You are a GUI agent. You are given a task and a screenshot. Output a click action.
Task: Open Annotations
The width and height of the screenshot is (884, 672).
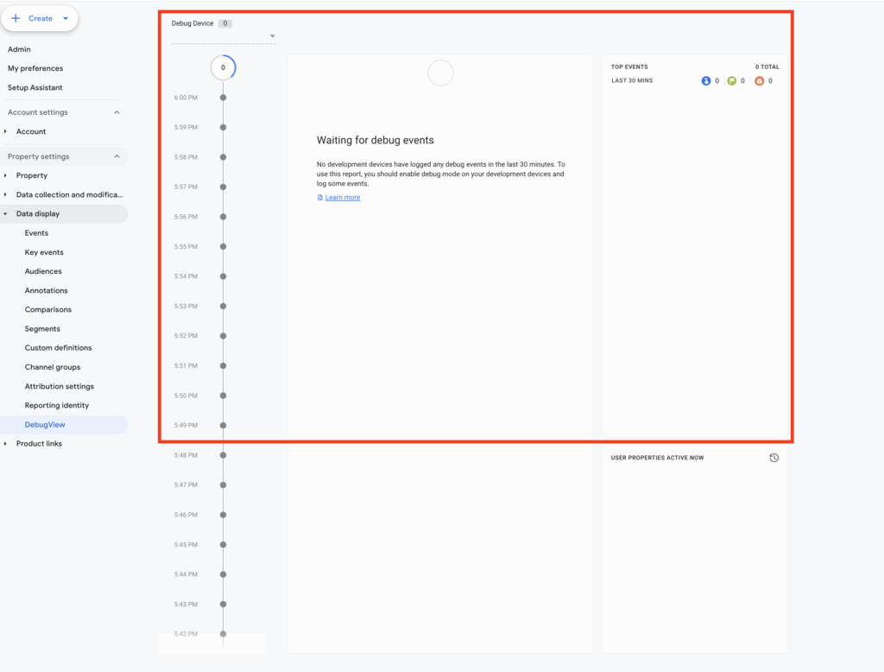[47, 290]
